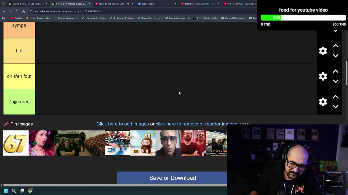This screenshot has width=348, height=195.
Task: Open settings gear for 7ajja rded tier
Action: [323, 102]
